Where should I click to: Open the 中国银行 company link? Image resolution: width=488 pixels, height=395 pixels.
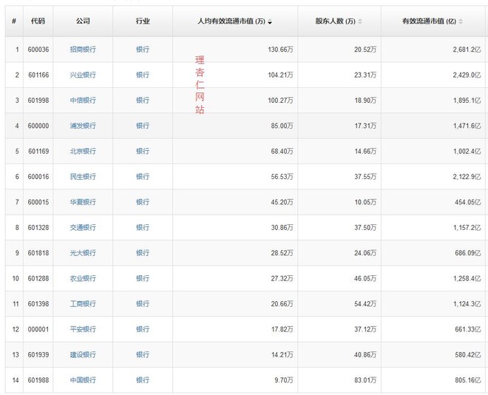click(83, 380)
